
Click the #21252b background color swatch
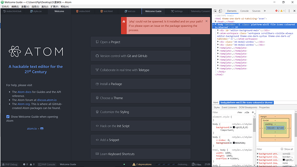pos(234,143)
